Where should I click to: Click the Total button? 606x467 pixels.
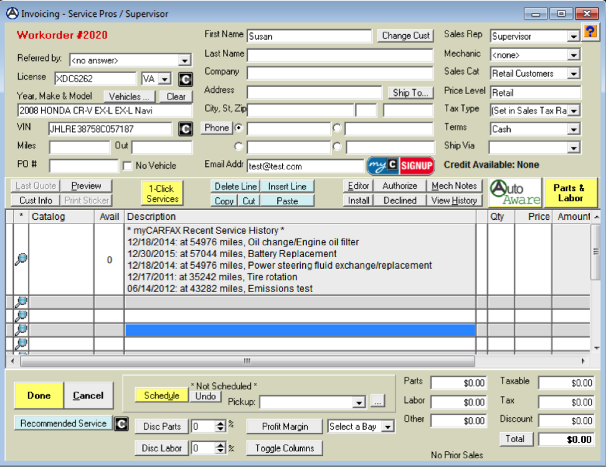(515, 439)
